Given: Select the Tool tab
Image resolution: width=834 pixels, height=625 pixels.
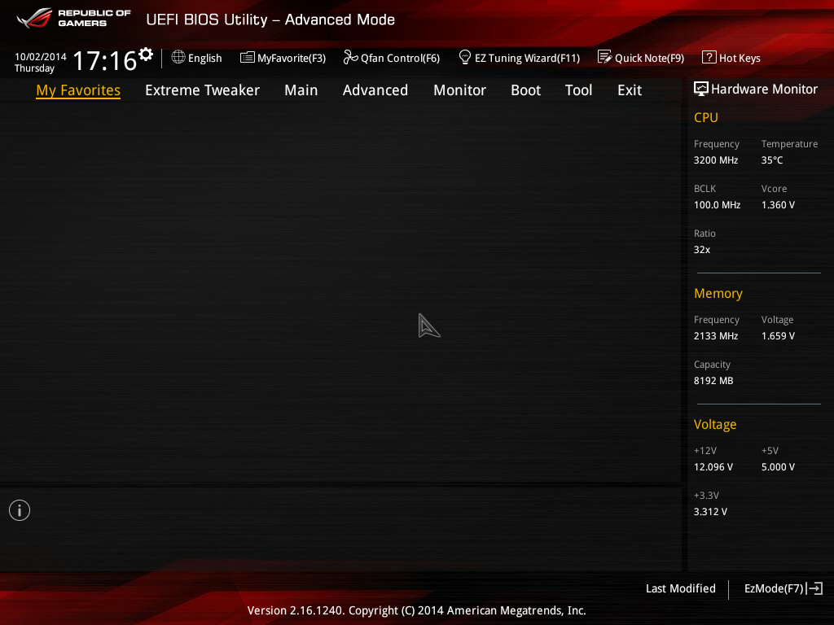Looking at the screenshot, I should pos(578,90).
